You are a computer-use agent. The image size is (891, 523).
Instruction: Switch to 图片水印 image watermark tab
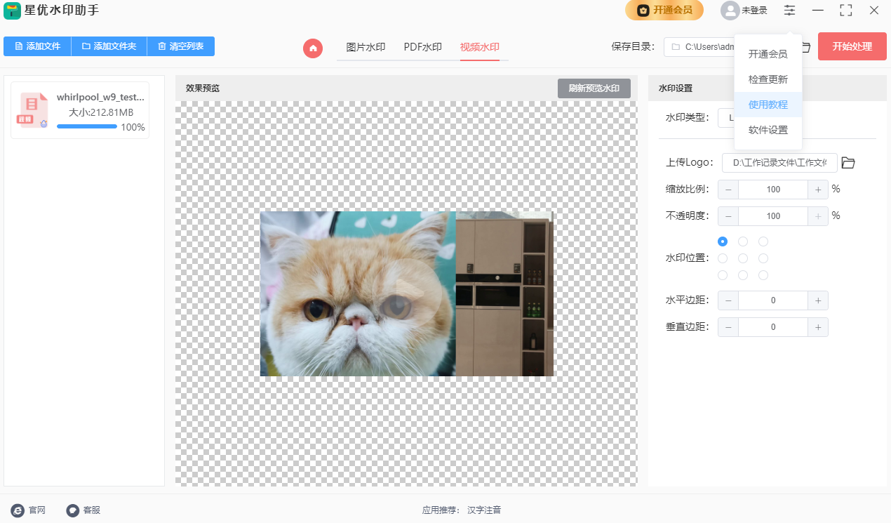click(x=366, y=48)
